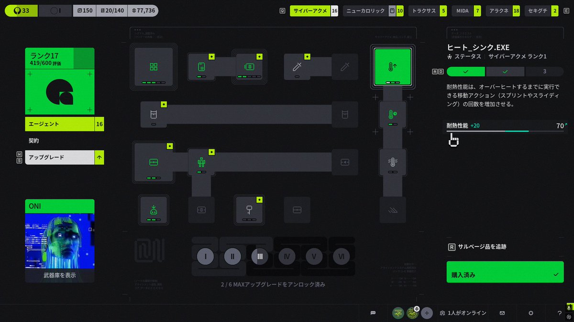Select the first checked rank step
574x322 pixels.
(466, 72)
